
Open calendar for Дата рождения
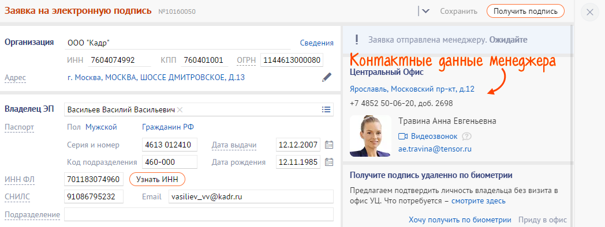click(x=328, y=162)
